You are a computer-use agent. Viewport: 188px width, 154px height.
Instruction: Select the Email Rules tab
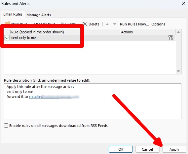pyautogui.click(x=13, y=15)
